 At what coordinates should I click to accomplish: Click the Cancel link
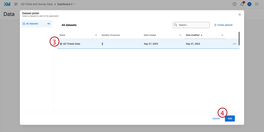(x=216, y=119)
